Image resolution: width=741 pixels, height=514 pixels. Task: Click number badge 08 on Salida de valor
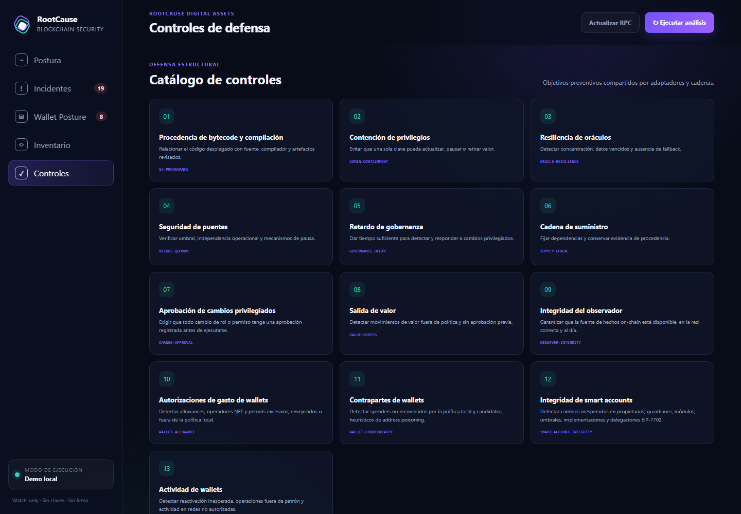(357, 290)
